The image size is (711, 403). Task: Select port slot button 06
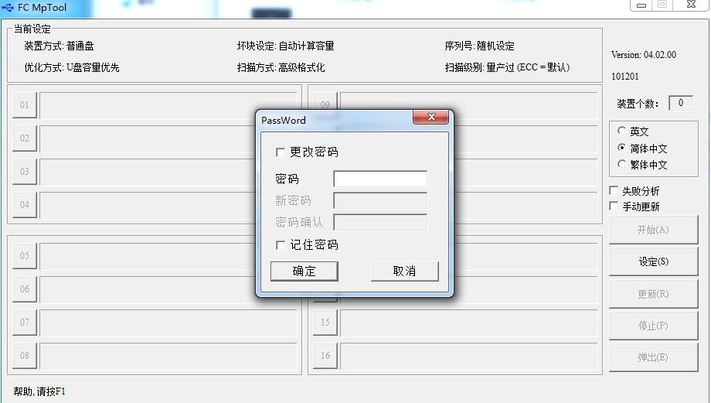point(25,289)
